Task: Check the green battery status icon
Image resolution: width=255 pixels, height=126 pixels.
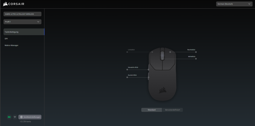Action: (x=9, y=117)
